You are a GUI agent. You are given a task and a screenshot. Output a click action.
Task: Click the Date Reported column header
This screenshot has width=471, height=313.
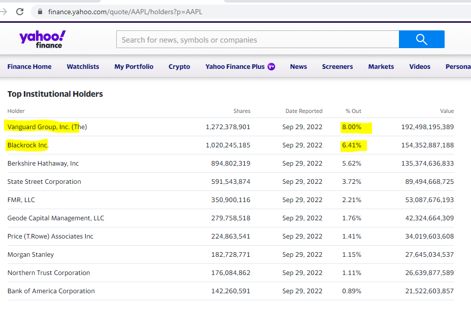[x=304, y=111]
